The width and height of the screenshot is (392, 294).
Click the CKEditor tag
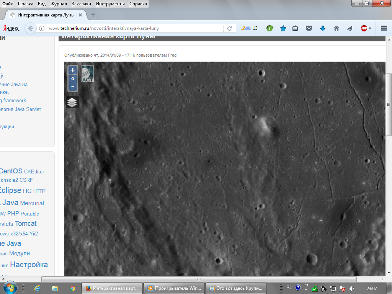click(x=34, y=172)
